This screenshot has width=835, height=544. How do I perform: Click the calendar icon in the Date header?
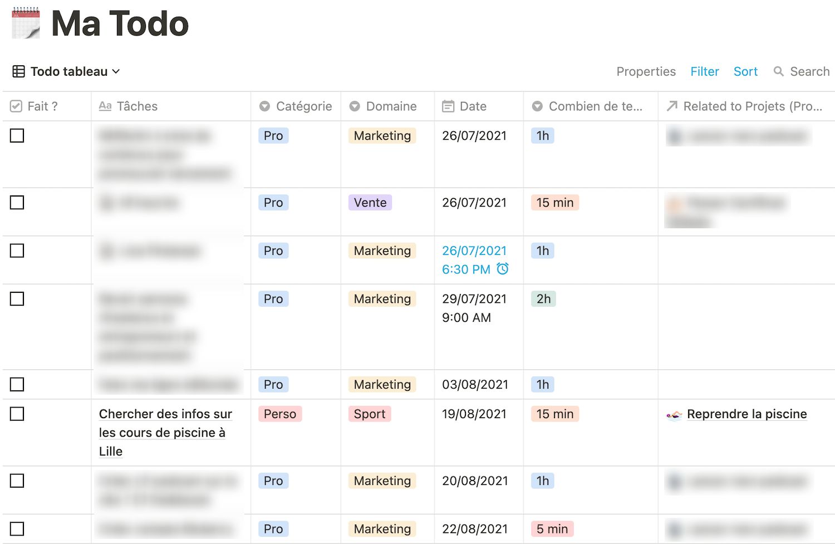point(448,106)
